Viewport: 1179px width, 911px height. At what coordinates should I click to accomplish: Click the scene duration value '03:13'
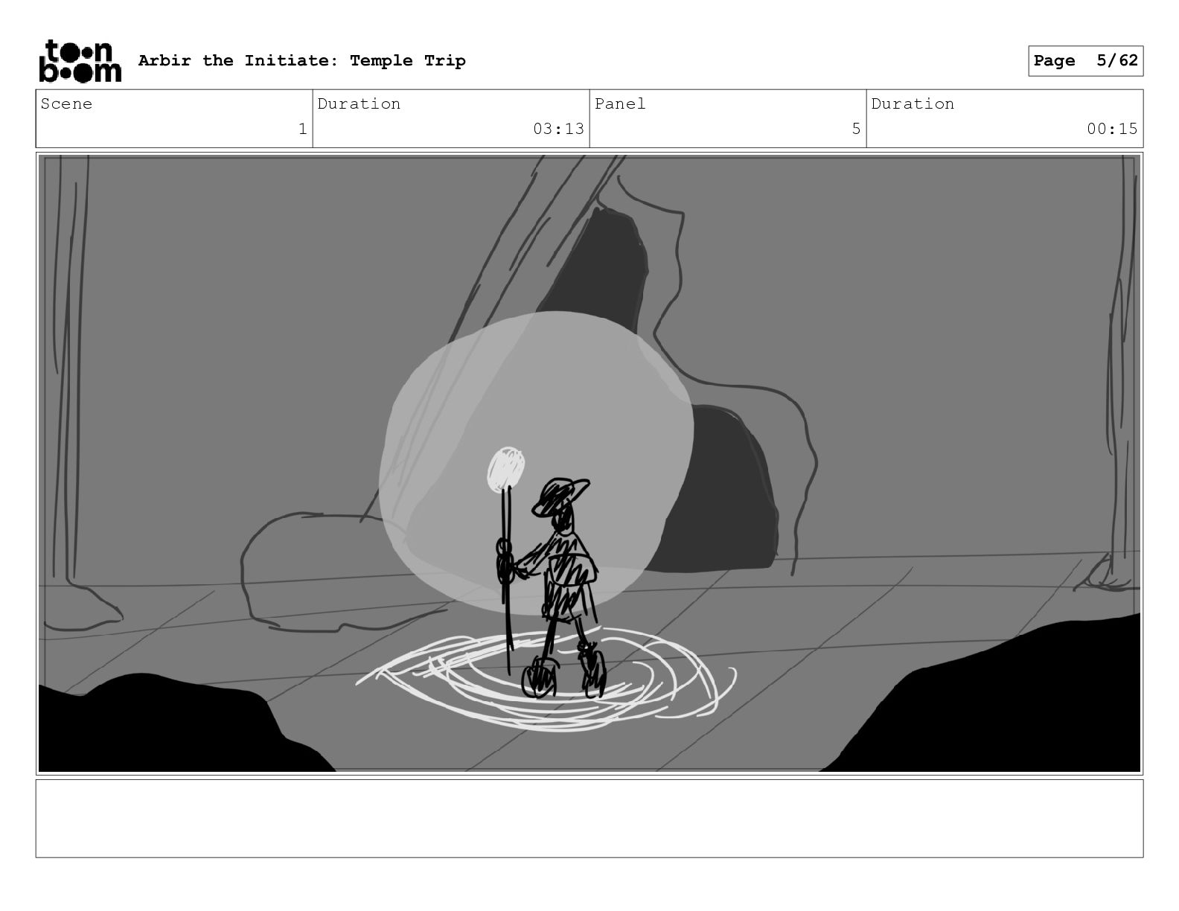[x=558, y=129]
